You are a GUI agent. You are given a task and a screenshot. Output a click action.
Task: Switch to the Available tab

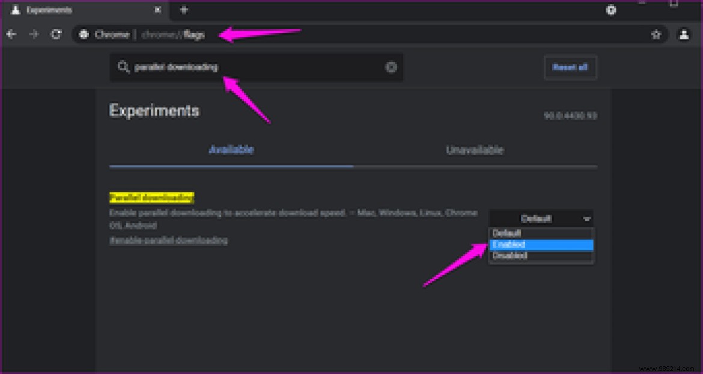click(x=231, y=150)
